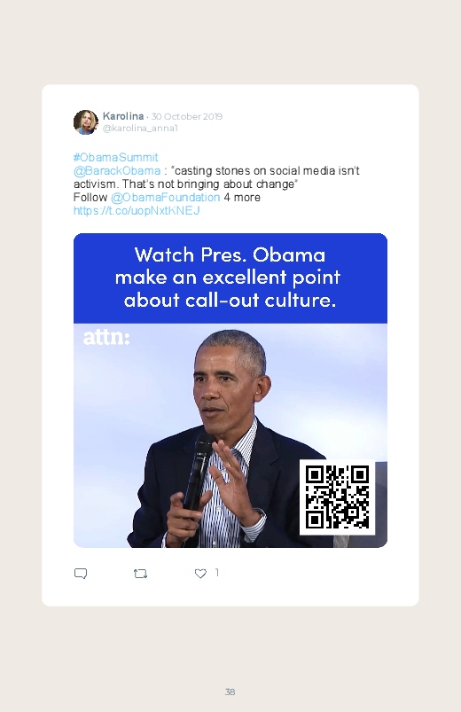The width and height of the screenshot is (461, 712).
Task: Like the tweet with heart icon
Action: pos(200,574)
